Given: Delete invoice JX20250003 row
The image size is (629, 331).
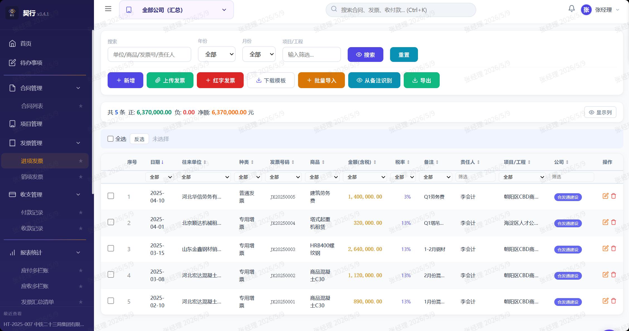Looking at the screenshot, I should (614, 248).
